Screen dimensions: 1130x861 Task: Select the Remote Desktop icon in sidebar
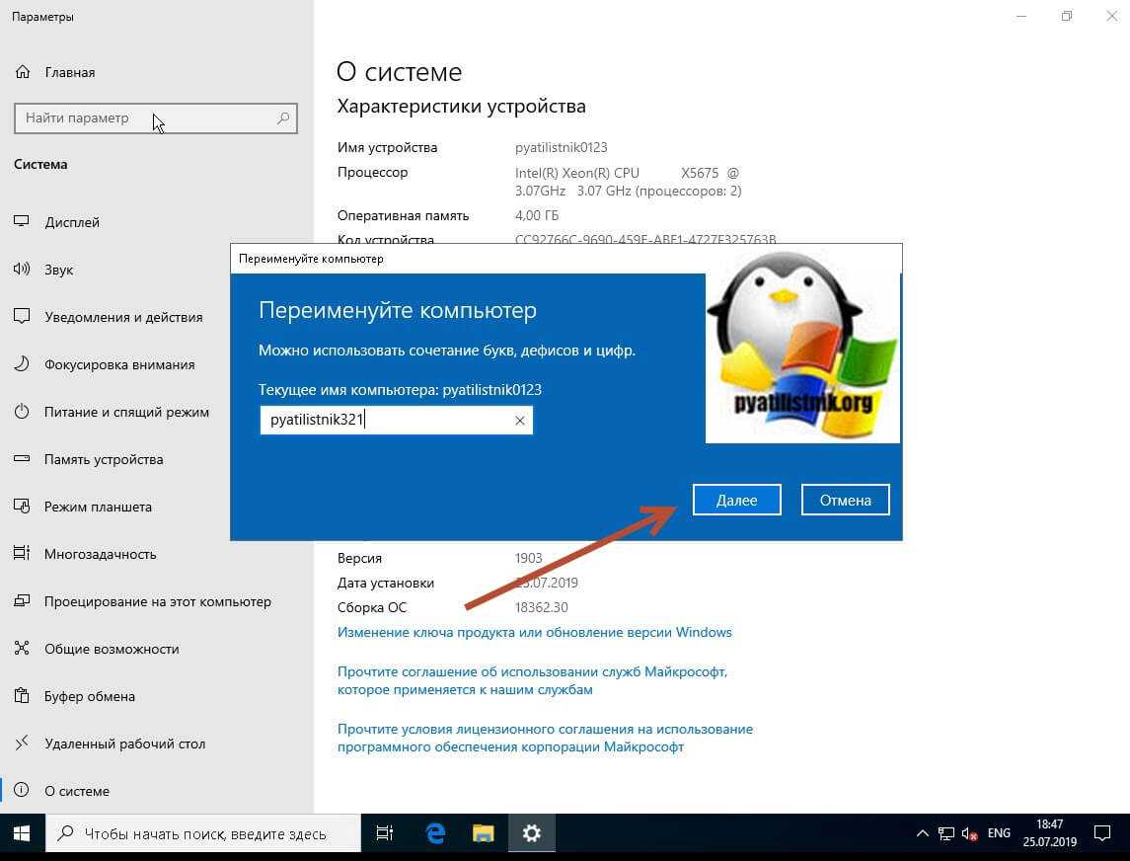point(22,744)
